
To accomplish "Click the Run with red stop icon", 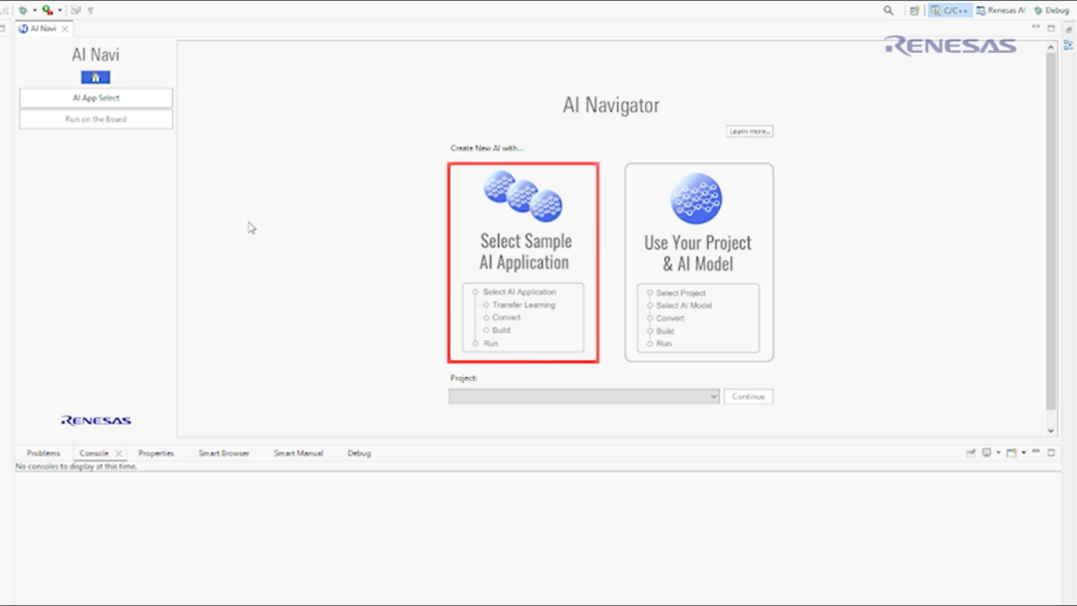I will pyautogui.click(x=48, y=10).
